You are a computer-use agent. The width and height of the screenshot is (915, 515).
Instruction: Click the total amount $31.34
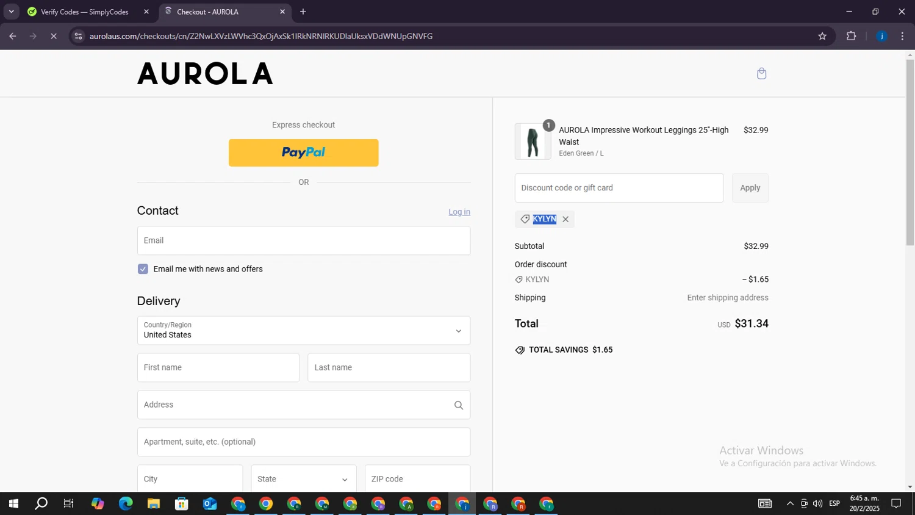(752, 323)
